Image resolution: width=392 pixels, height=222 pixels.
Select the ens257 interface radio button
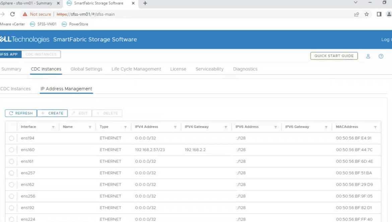pos(11,173)
